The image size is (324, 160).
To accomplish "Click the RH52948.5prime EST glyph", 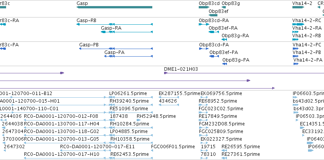I will point(139,120).
